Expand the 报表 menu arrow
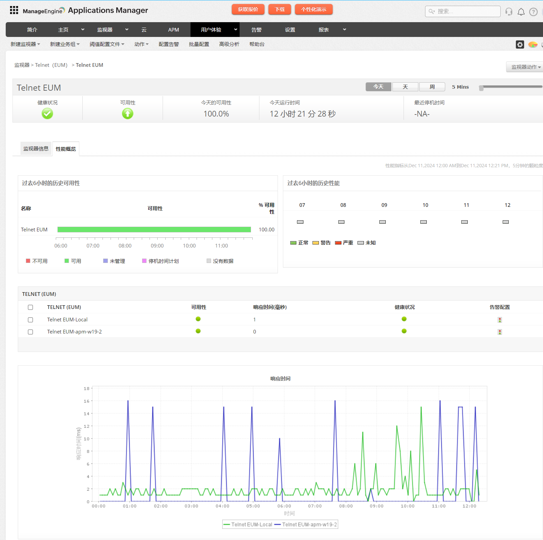 (344, 30)
